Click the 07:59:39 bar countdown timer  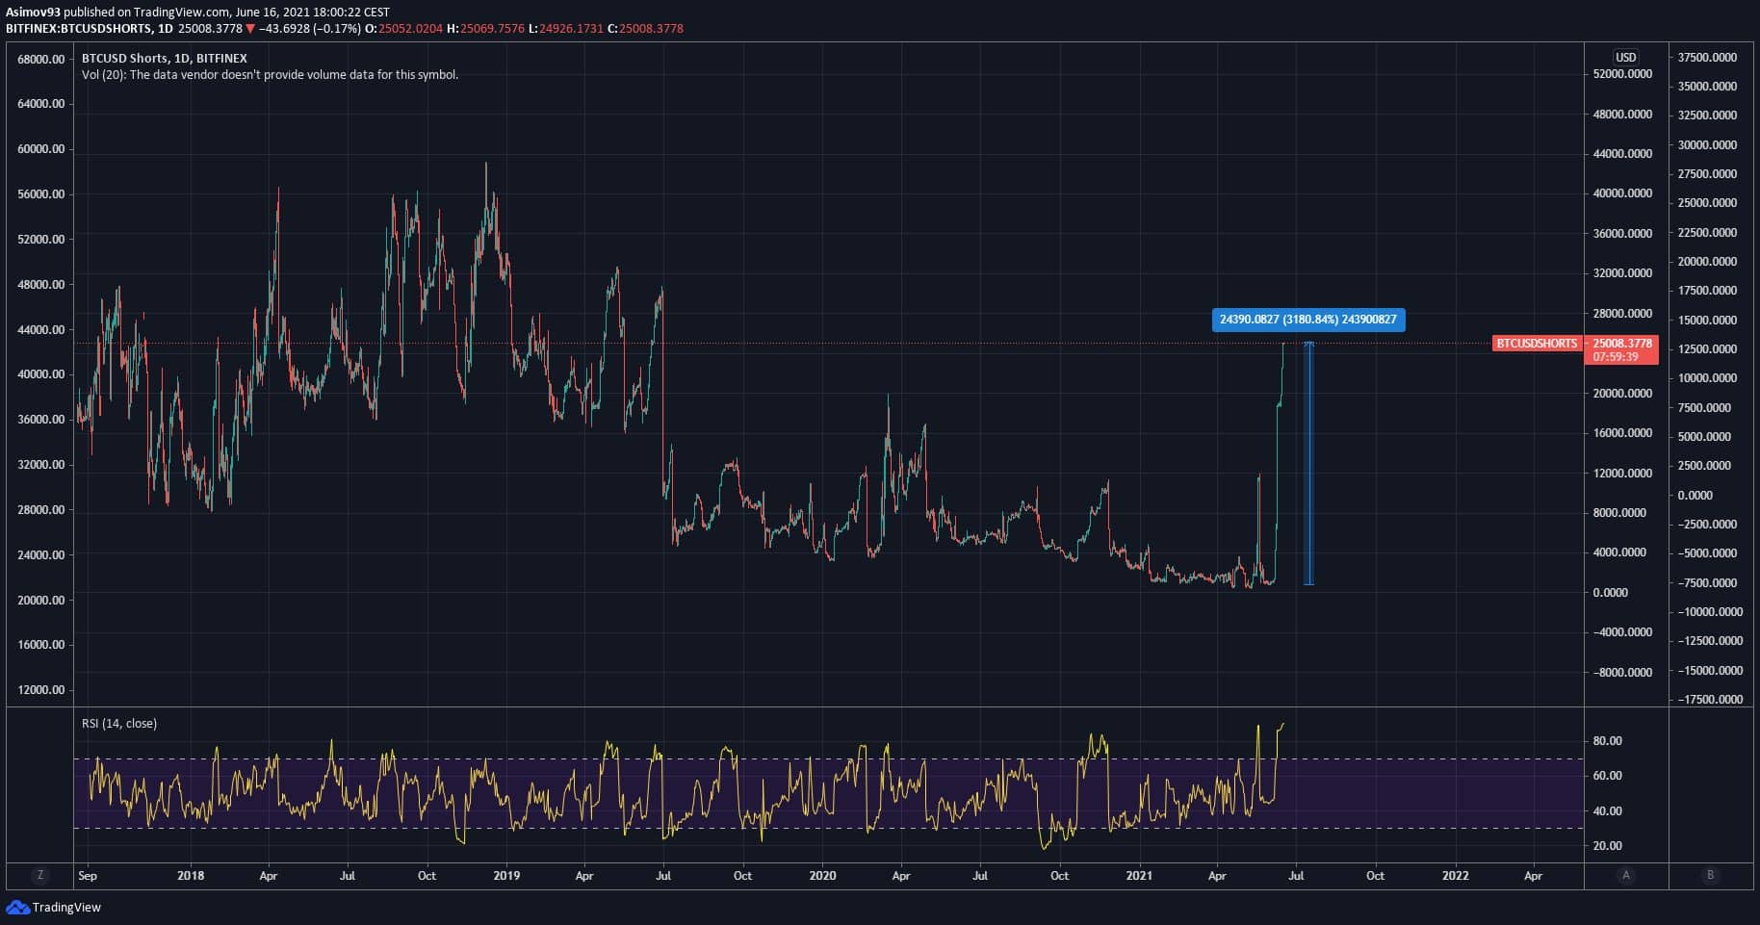click(1616, 356)
